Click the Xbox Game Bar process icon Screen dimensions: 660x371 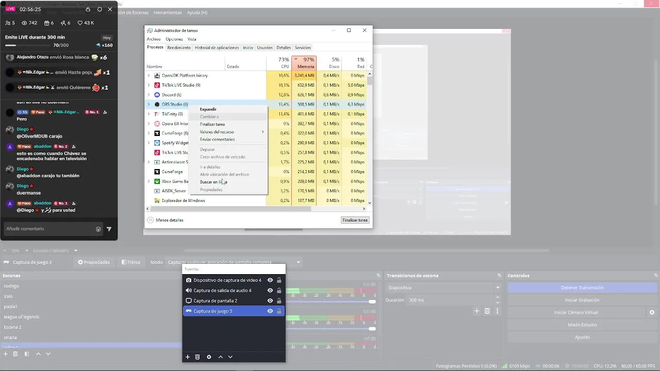[157, 181]
